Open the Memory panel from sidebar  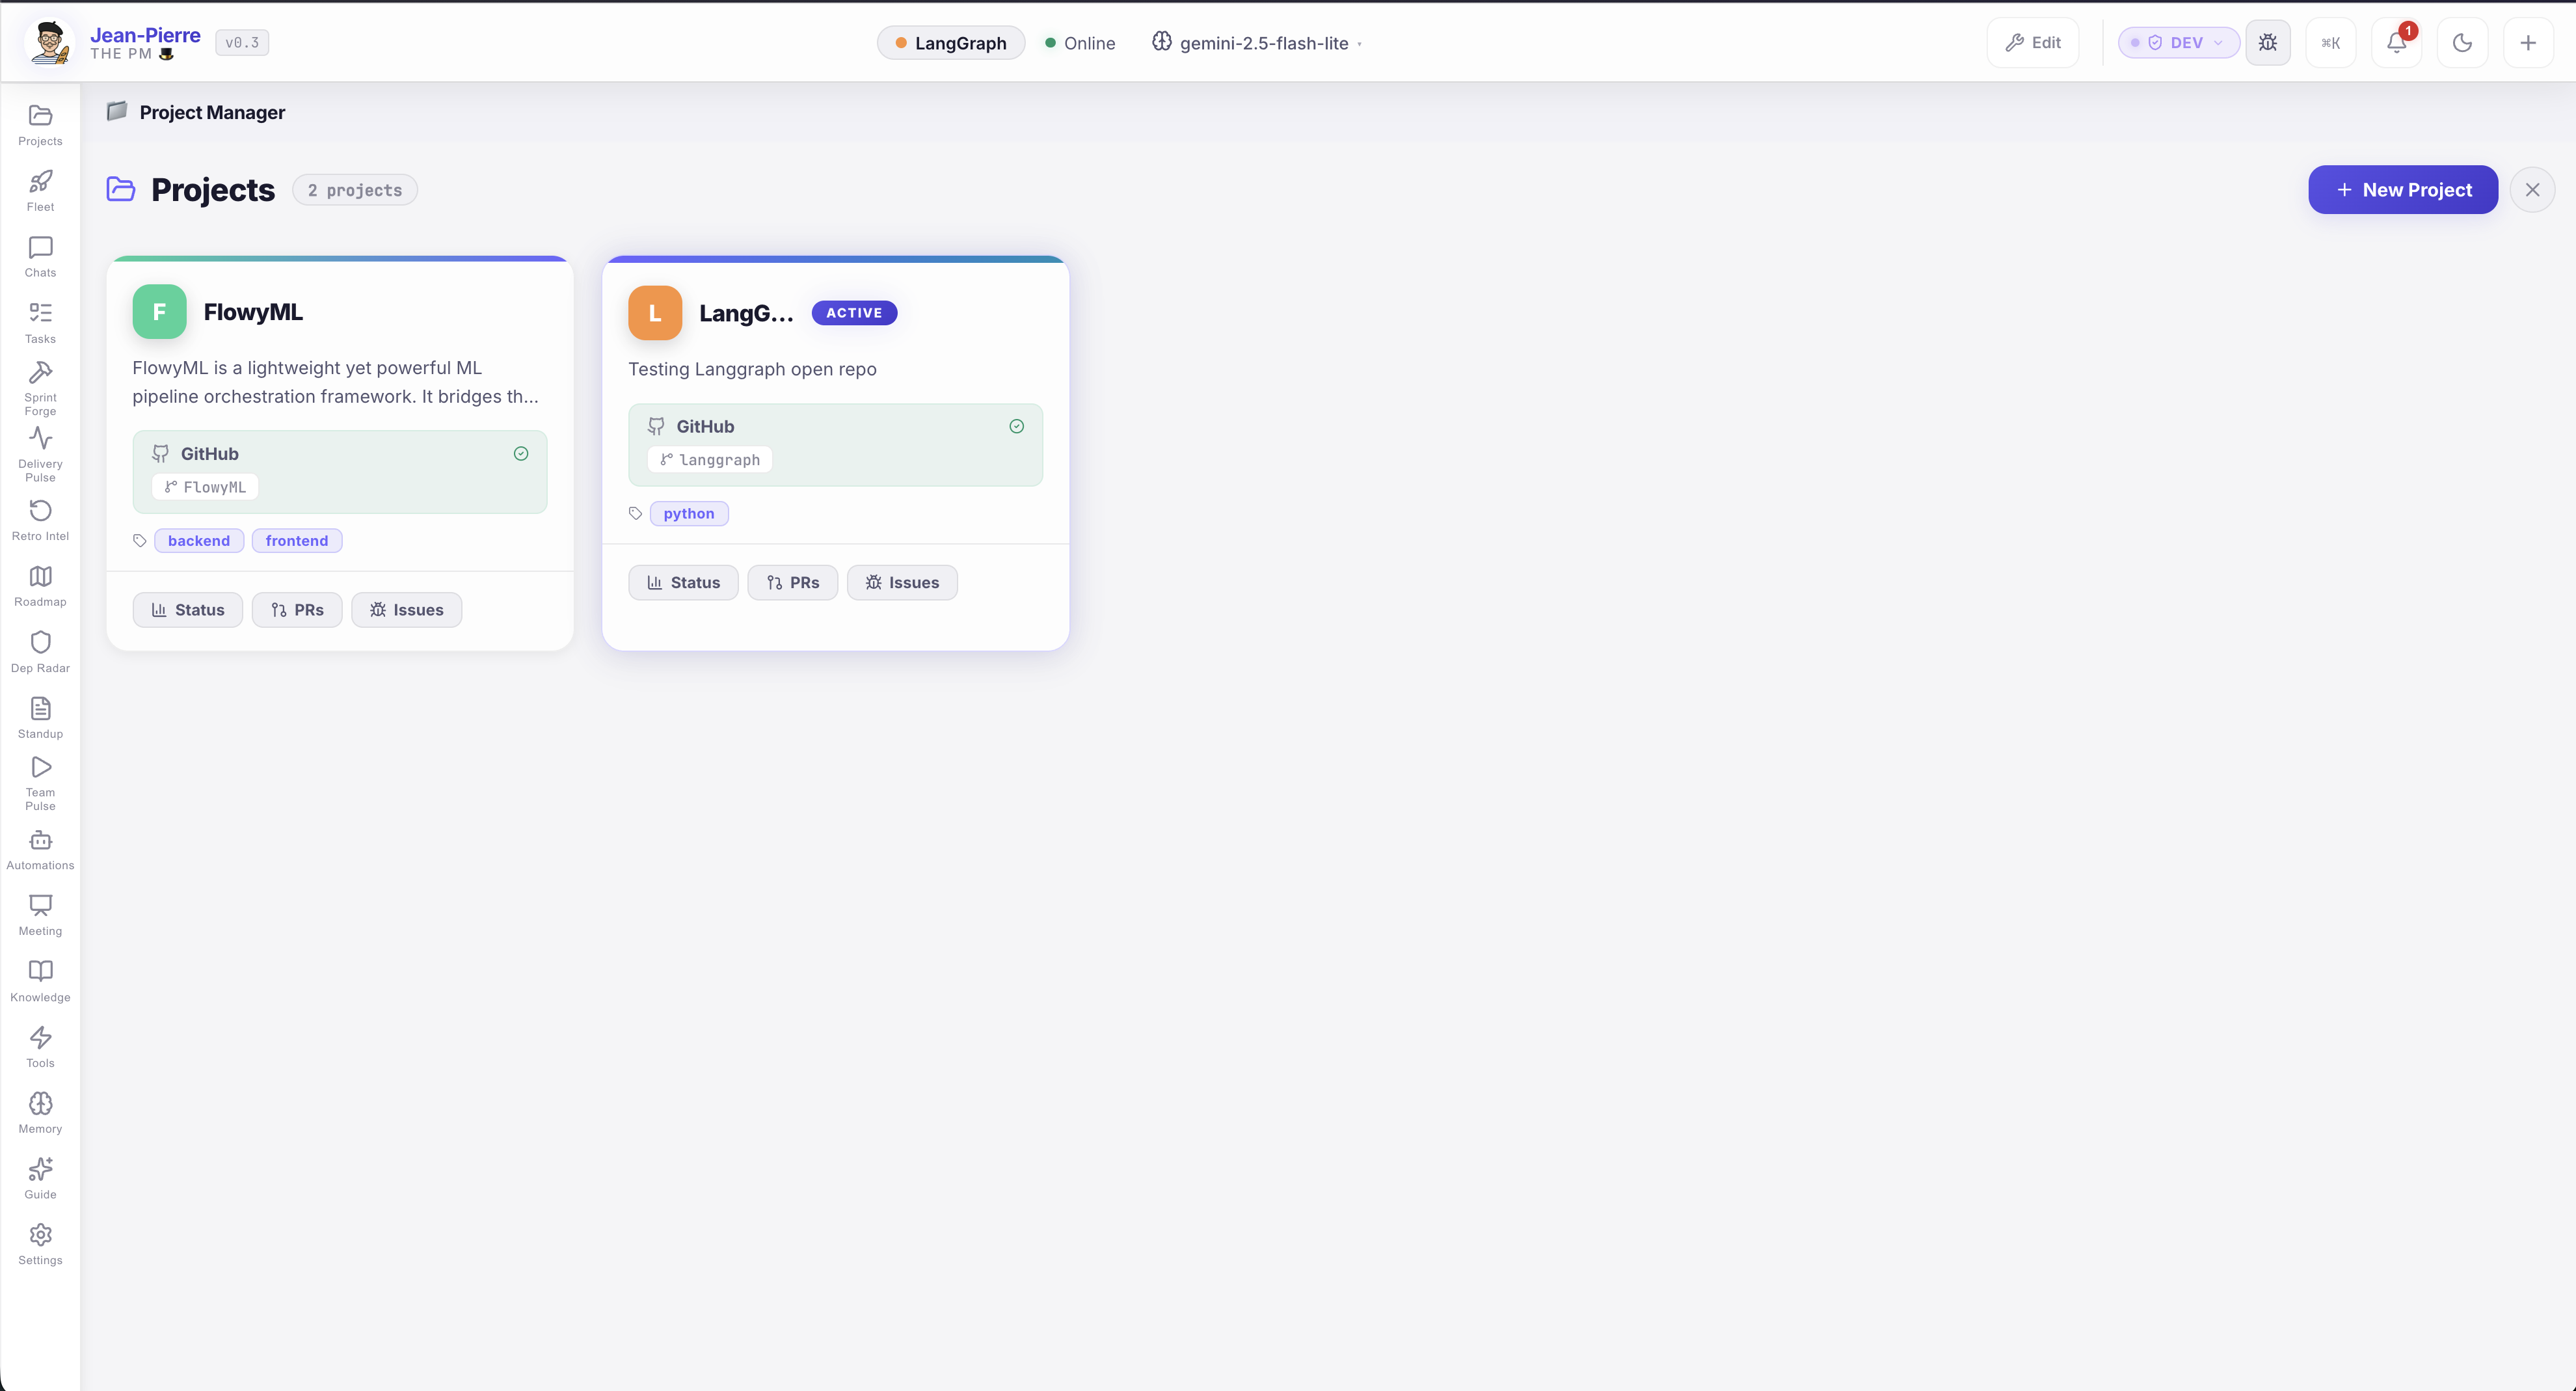40,1111
